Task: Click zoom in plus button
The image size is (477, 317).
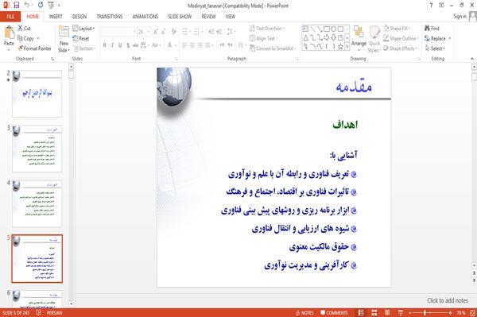Action: pos(450,313)
